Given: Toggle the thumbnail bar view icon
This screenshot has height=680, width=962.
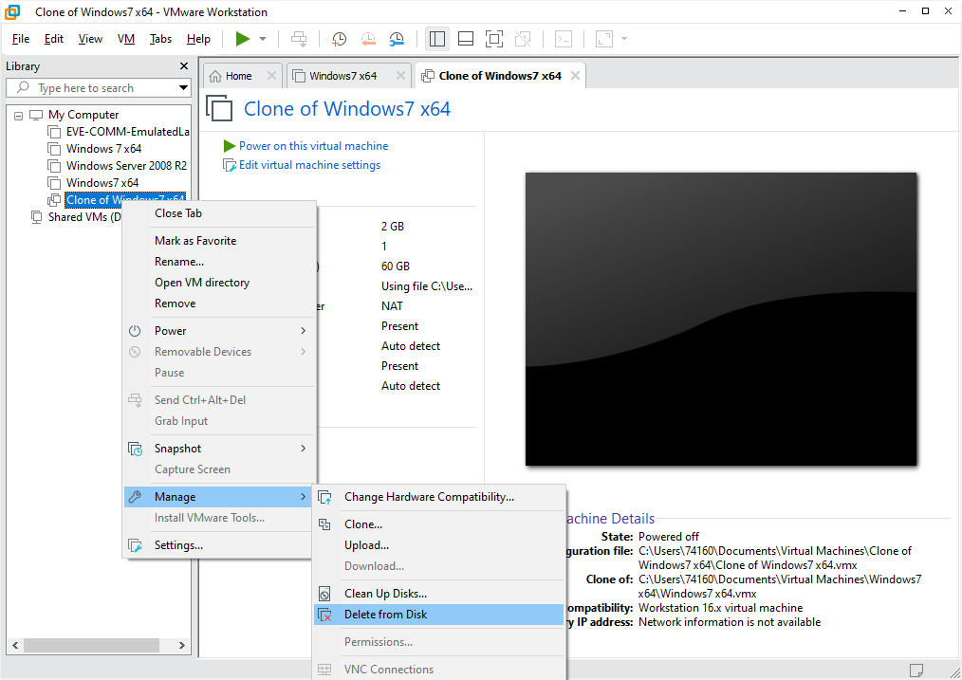Looking at the screenshot, I should pos(466,39).
